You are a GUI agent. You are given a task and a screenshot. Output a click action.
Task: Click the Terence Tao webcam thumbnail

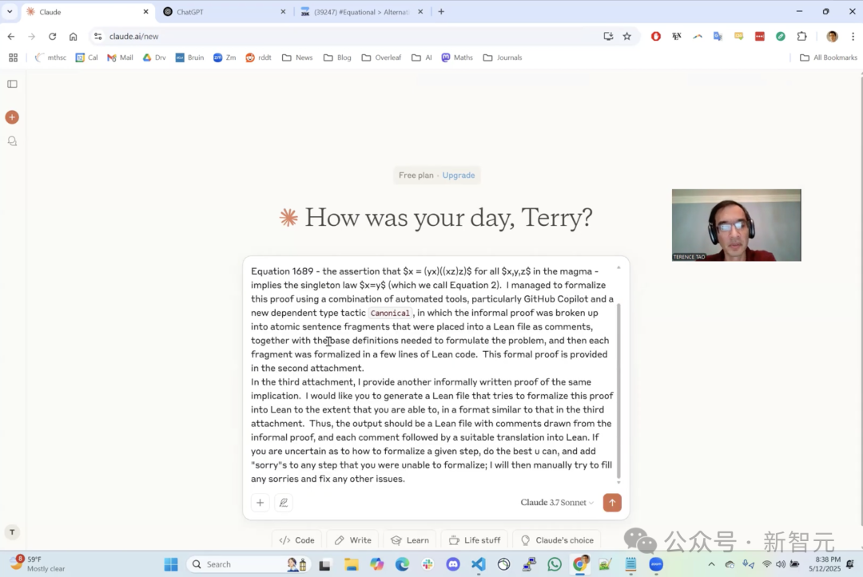[737, 225]
